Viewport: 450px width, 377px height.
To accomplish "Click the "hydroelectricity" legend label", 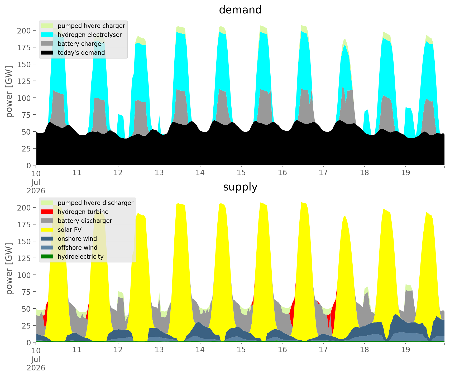I will pyautogui.click(x=81, y=257).
